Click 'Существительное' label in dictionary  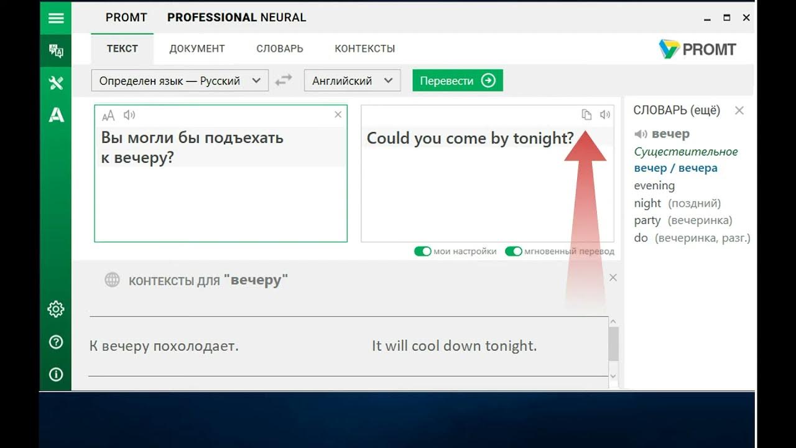686,151
